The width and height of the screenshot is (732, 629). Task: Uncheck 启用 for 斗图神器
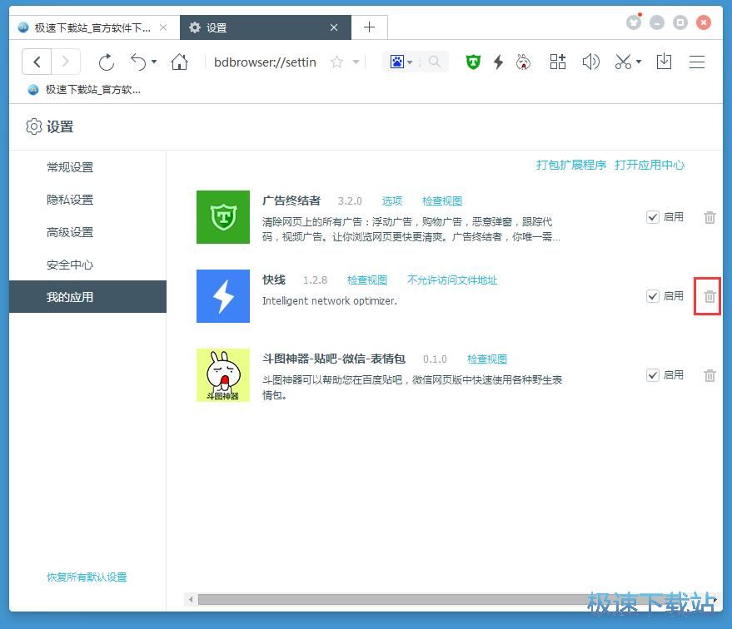tap(653, 375)
